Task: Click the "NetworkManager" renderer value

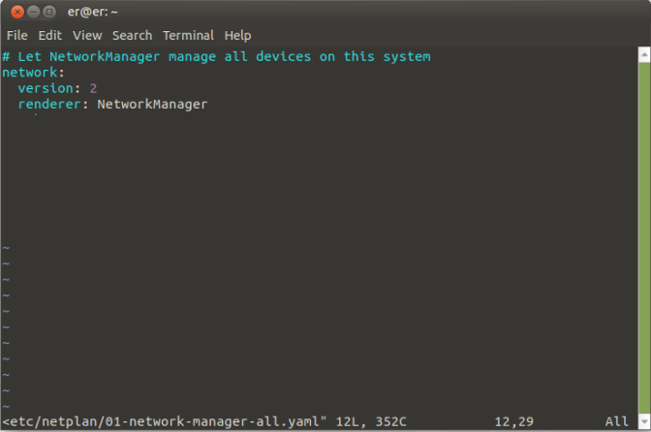Action: point(152,104)
